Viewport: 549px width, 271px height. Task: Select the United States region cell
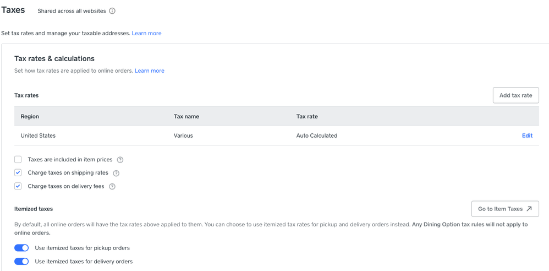click(x=38, y=135)
